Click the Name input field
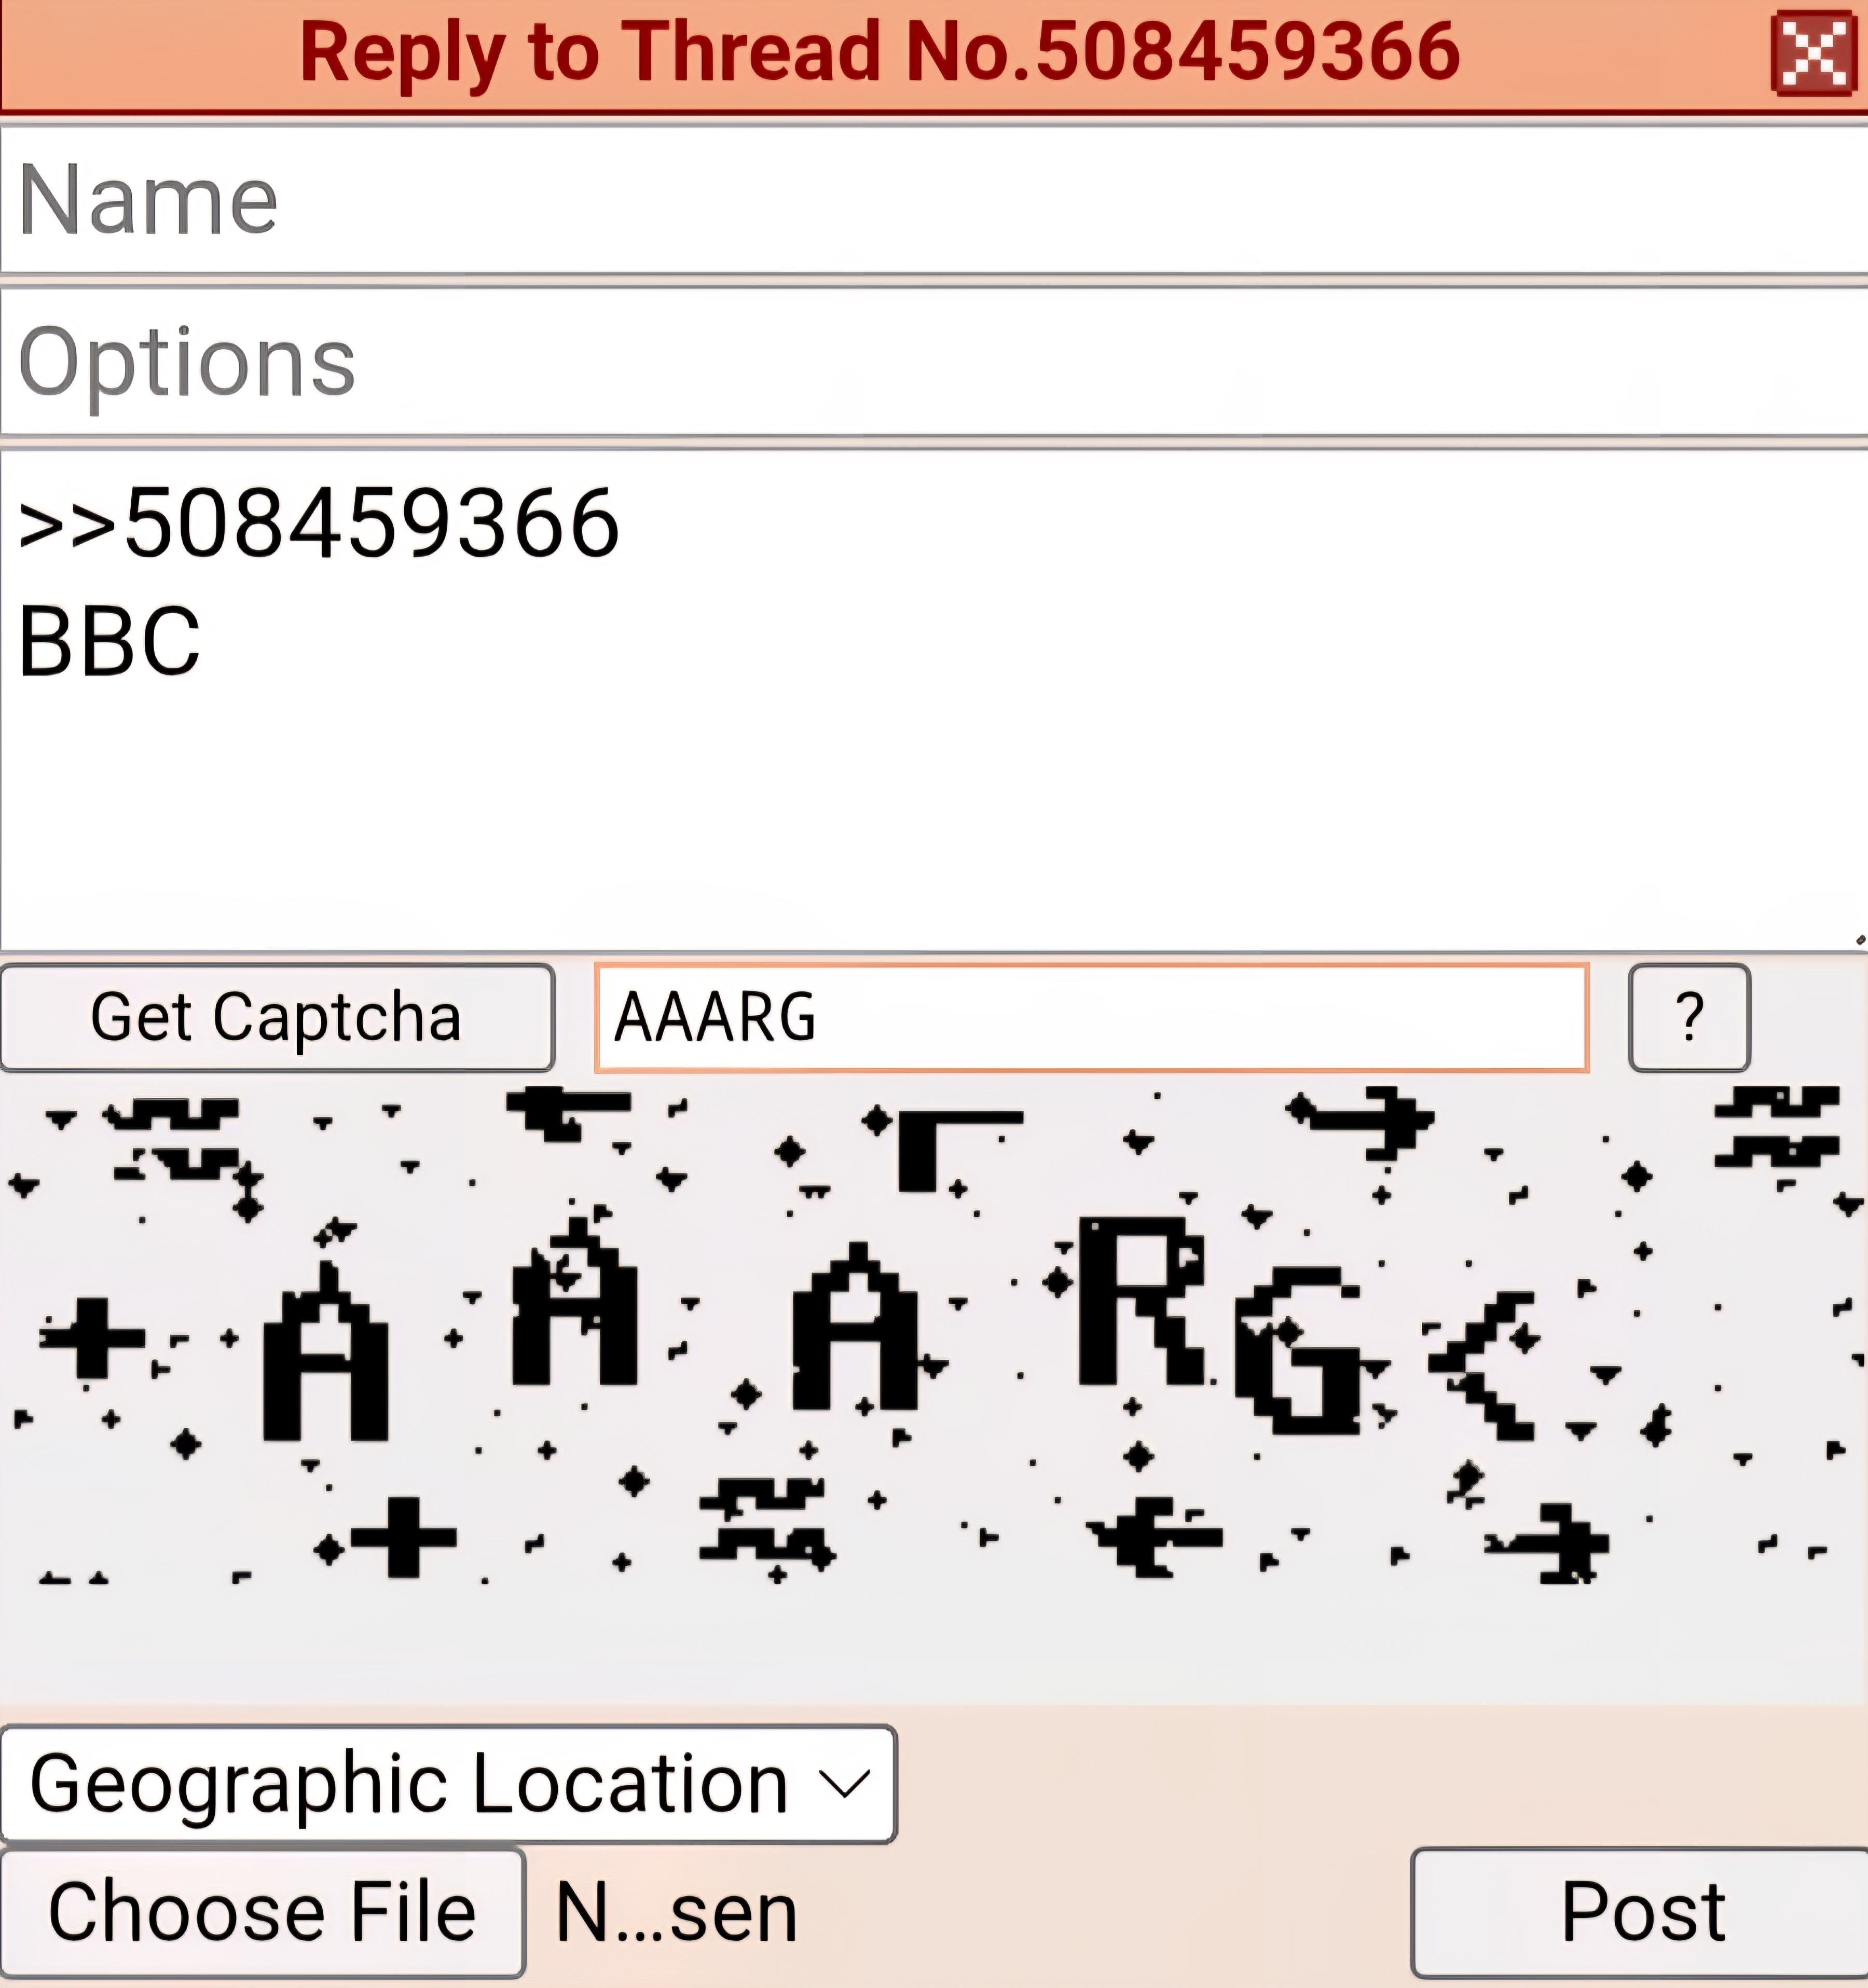 934,200
